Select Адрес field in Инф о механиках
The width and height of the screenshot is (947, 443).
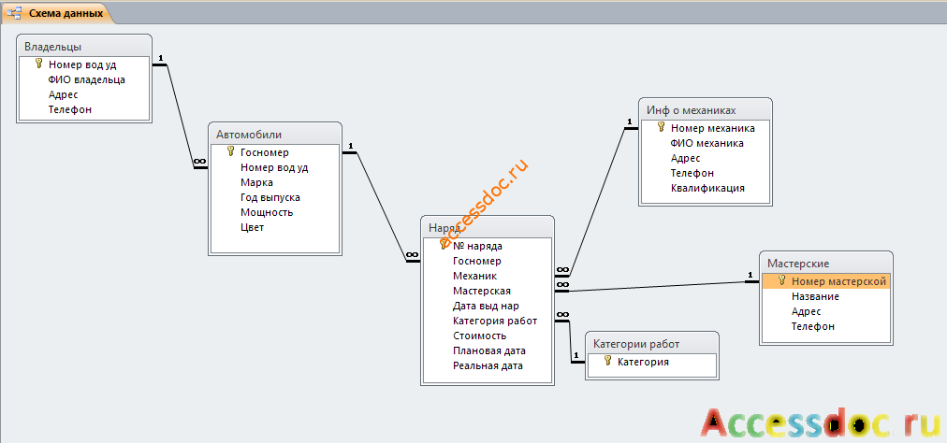[706, 158]
